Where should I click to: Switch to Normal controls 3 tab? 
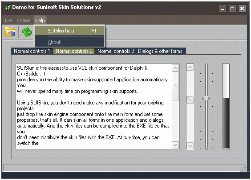[x=116, y=51]
